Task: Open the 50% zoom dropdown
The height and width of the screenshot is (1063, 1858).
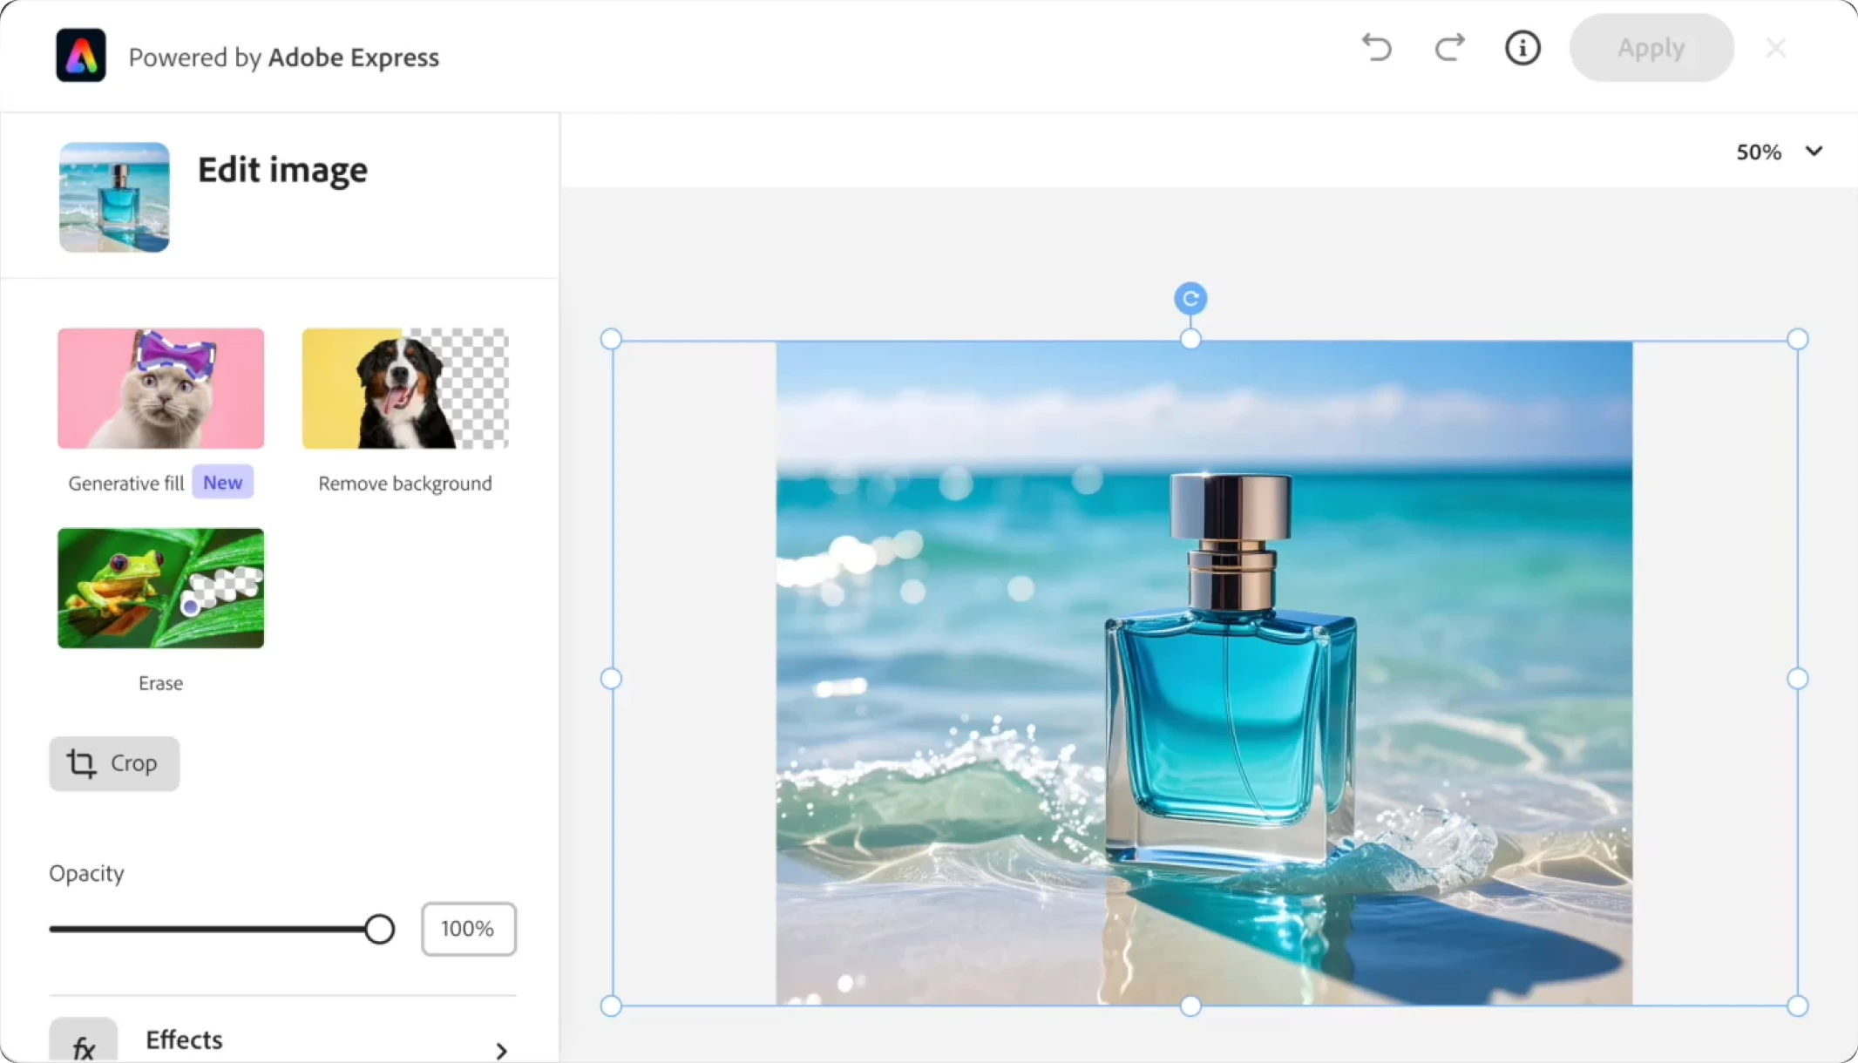Action: click(1780, 152)
